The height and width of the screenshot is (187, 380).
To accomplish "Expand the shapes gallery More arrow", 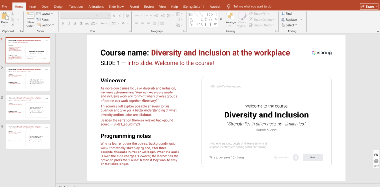I will pyautogui.click(x=221, y=20).
